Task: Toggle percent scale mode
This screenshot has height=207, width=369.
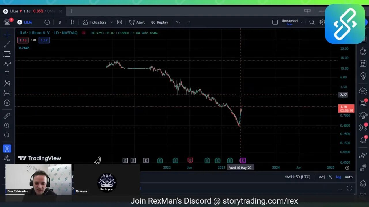Action: [x=330, y=177]
